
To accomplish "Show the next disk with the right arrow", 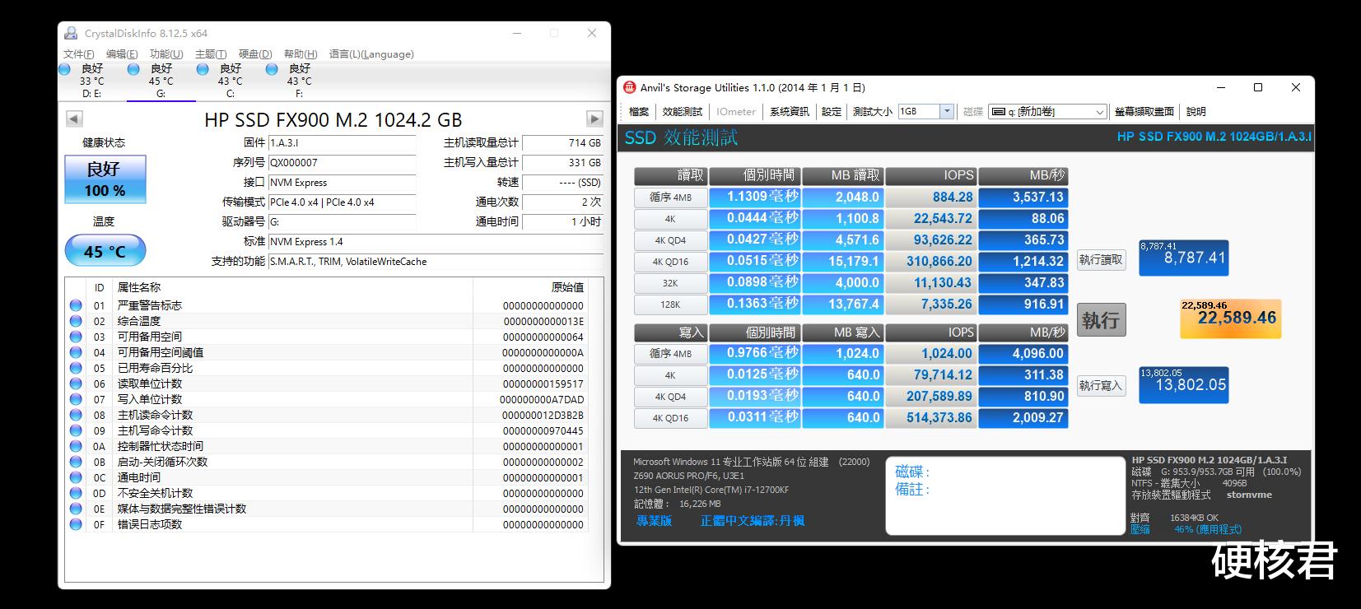I will 594,119.
